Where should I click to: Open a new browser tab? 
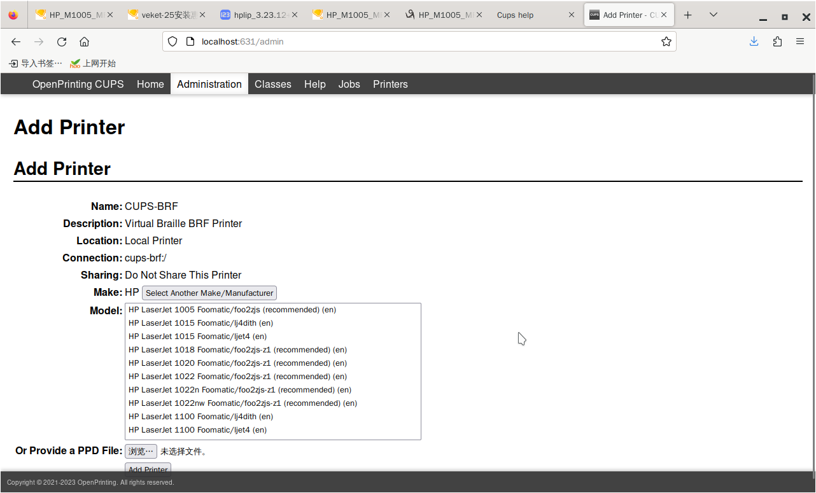click(x=688, y=15)
